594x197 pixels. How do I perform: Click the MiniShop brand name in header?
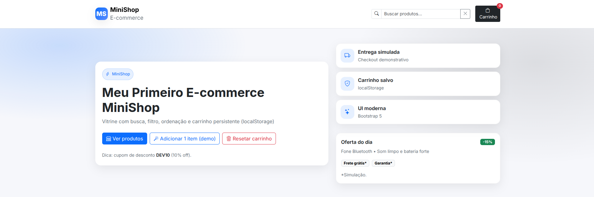[125, 10]
